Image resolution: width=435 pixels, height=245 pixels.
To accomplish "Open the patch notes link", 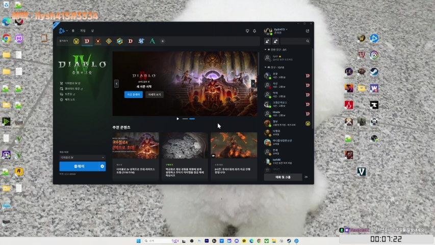I will (67, 100).
